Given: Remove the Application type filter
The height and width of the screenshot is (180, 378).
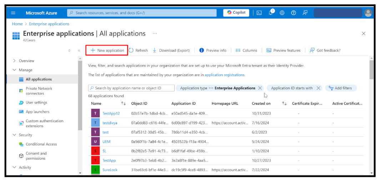Looking at the screenshot, I should click(260, 88).
